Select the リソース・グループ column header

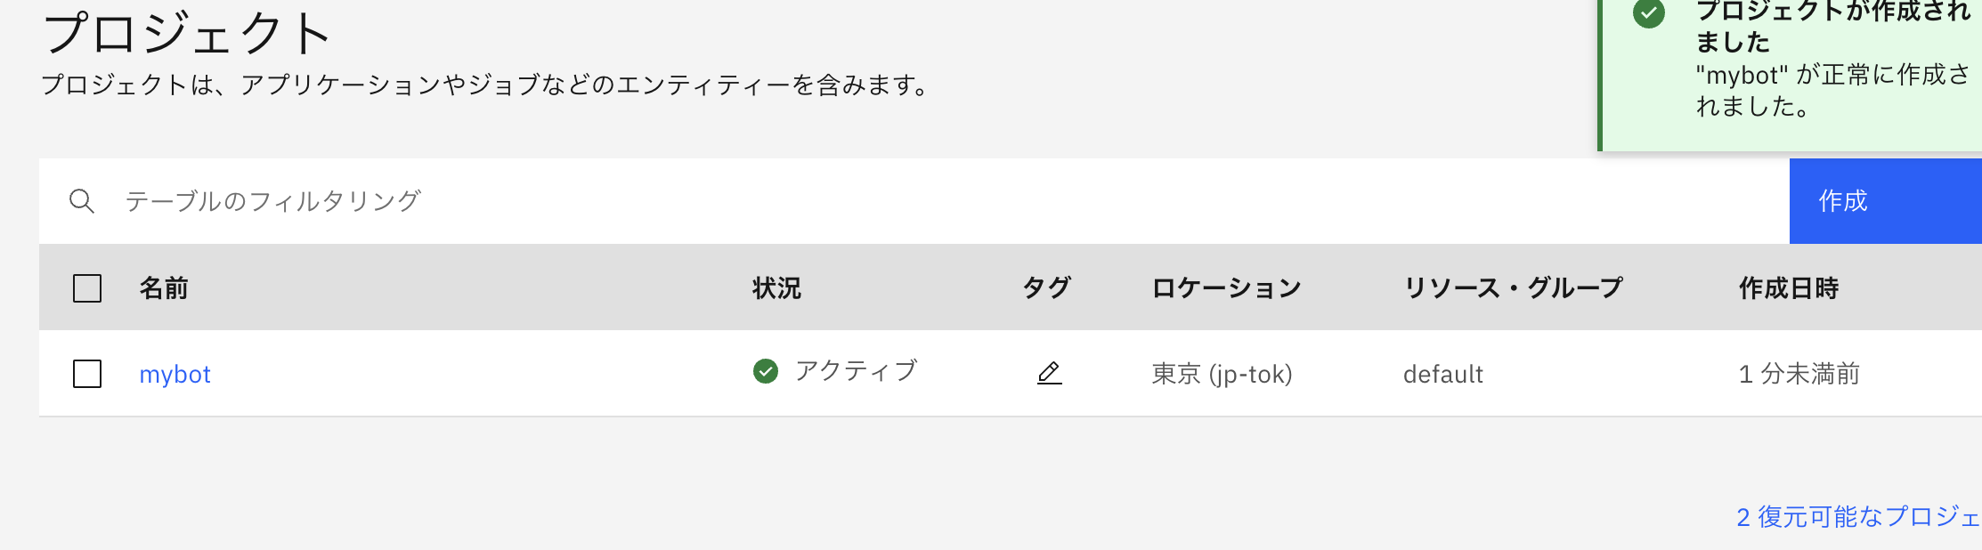[x=1513, y=288]
